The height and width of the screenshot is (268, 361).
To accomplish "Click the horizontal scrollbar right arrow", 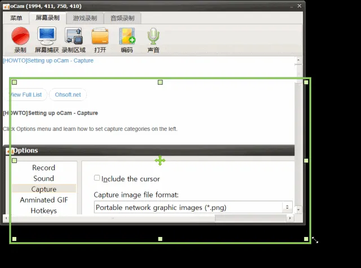I will click(x=290, y=218).
